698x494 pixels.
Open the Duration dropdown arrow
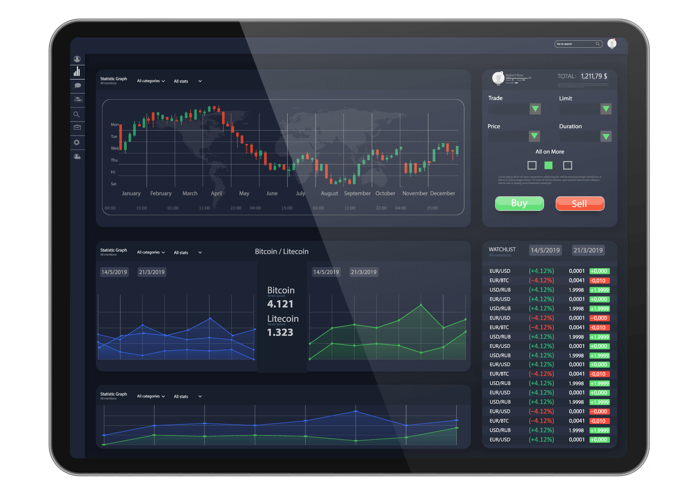pyautogui.click(x=606, y=137)
